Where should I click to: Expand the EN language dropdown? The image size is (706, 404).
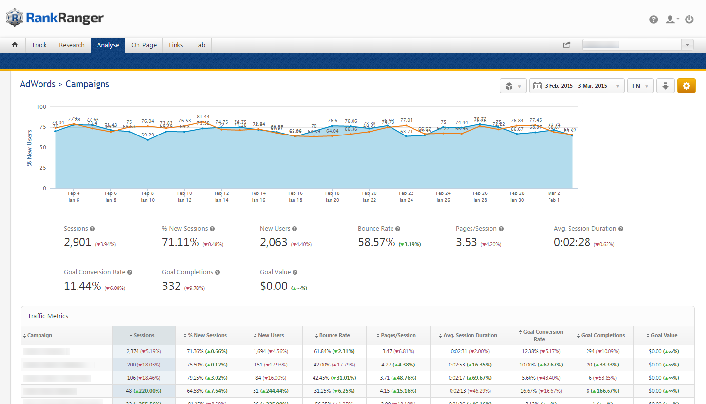(640, 86)
